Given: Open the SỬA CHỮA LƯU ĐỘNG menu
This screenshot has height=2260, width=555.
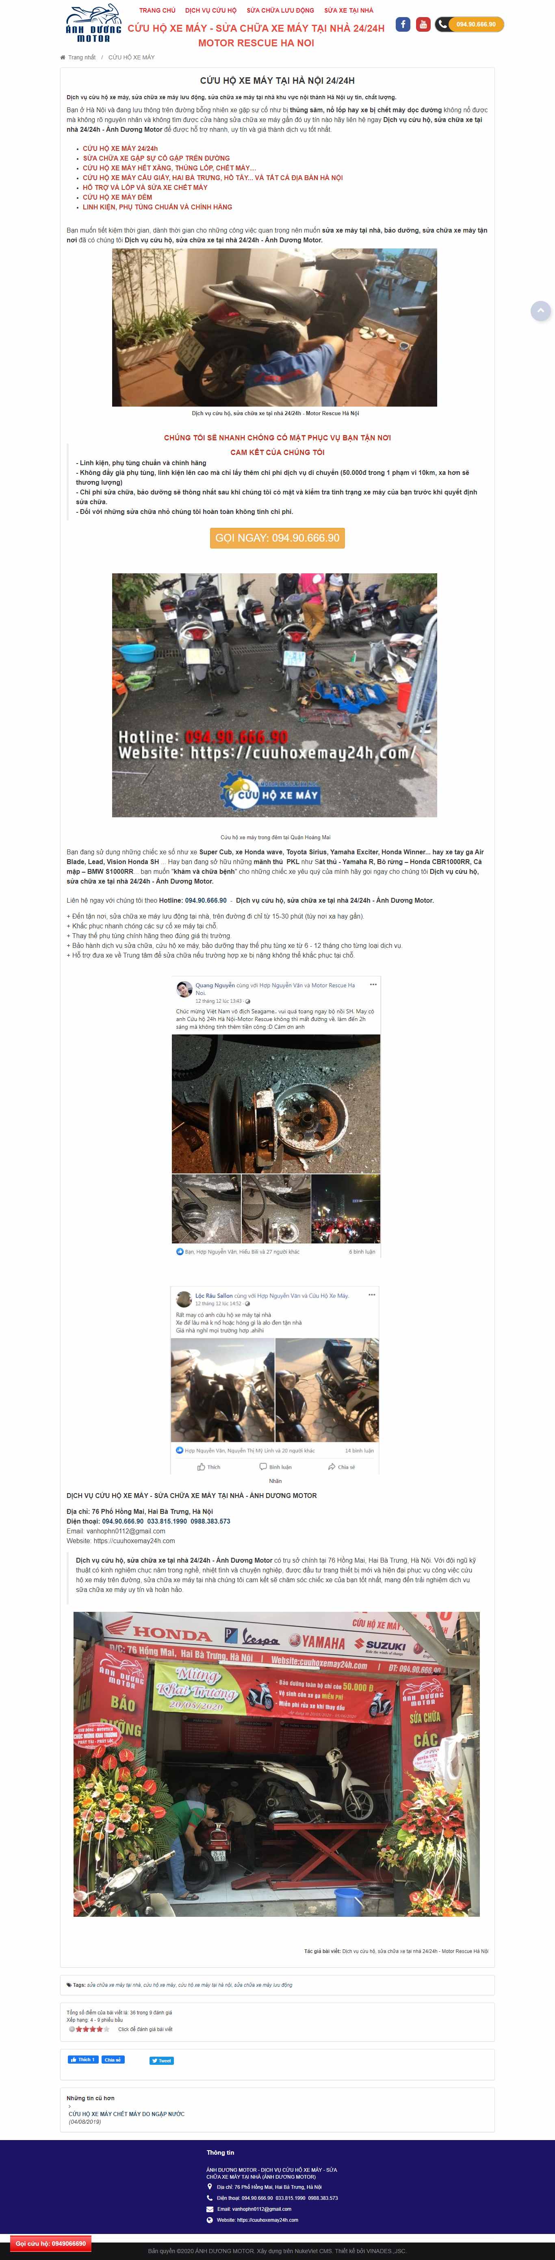Looking at the screenshot, I should 281,11.
